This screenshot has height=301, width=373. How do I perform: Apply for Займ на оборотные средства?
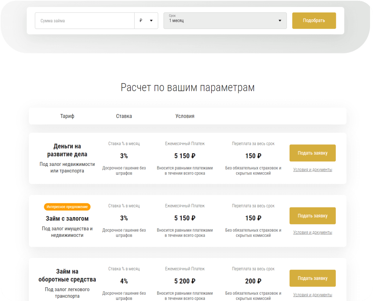pos(312,278)
